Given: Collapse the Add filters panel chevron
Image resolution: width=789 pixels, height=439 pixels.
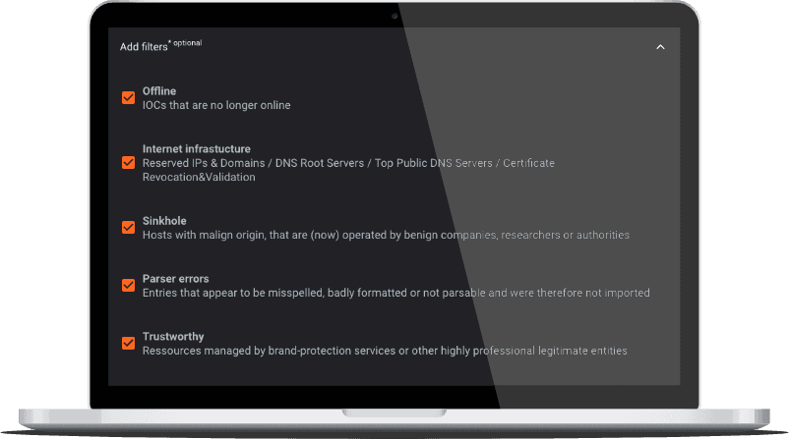Looking at the screenshot, I should pyautogui.click(x=660, y=47).
